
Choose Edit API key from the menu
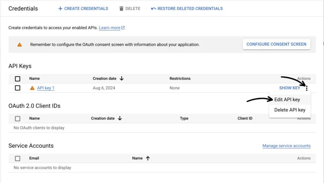[287, 100]
